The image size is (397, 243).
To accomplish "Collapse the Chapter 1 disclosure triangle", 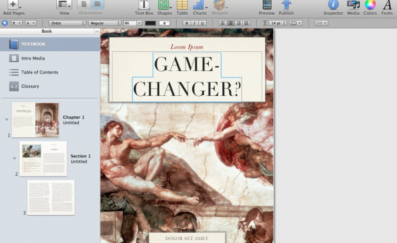I will tap(7, 120).
